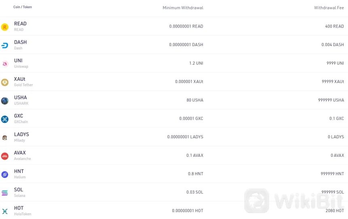Click the pink Uniswap unicorn icon
Screen dimensions: 348x219
pyautogui.click(x=5, y=64)
